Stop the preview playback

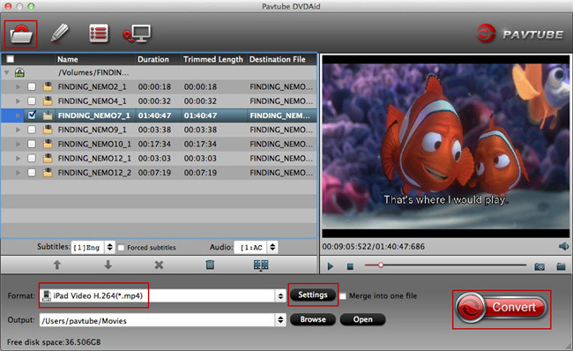(350, 266)
